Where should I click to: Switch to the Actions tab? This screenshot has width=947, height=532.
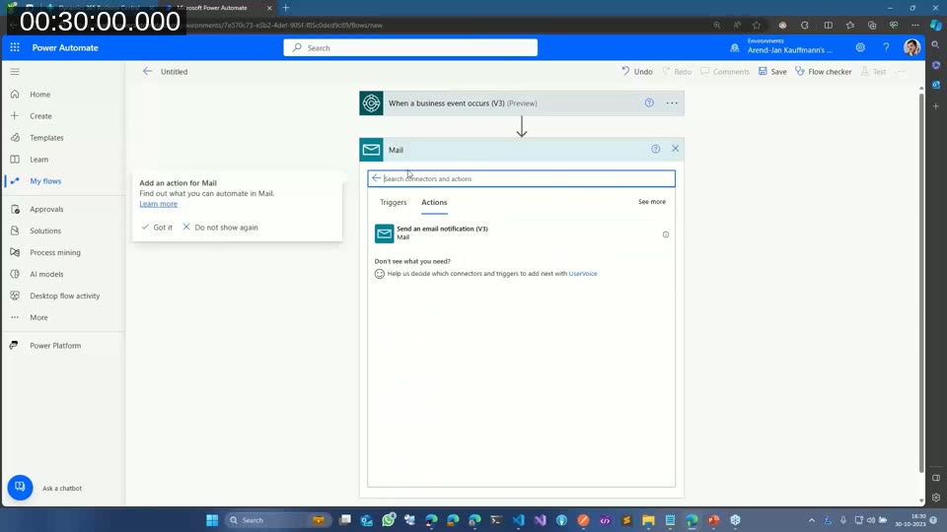pyautogui.click(x=434, y=202)
